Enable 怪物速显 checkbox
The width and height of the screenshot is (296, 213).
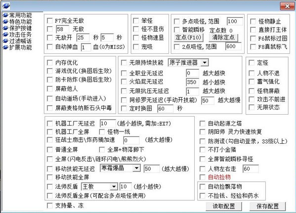[136, 38]
